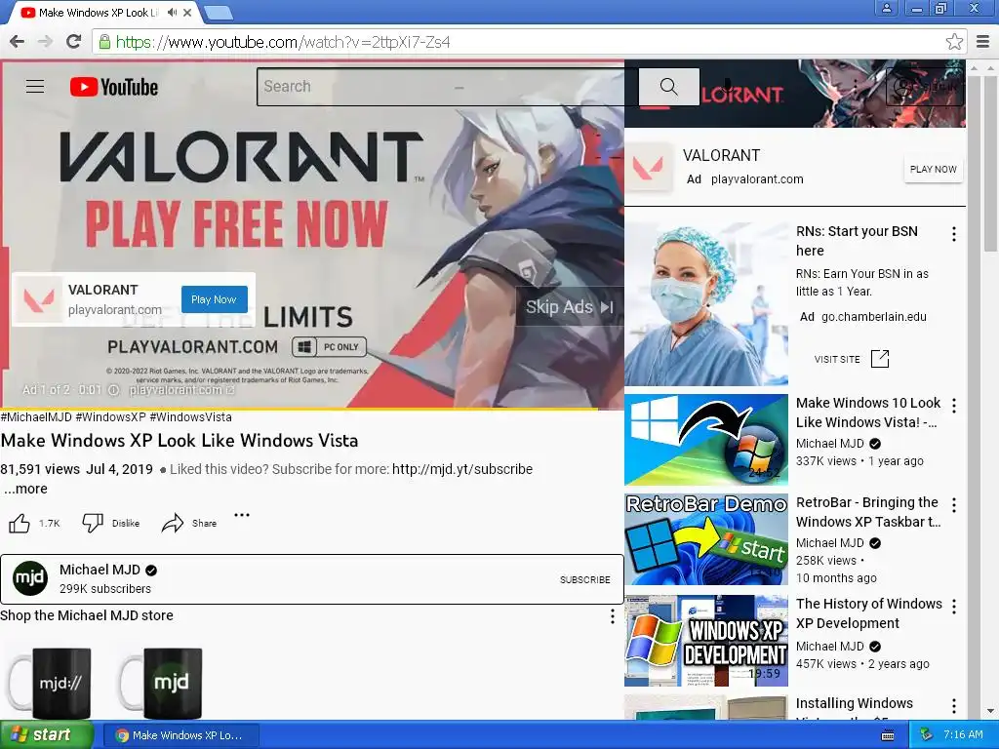Screen dimensions: 999x749
Task: Open the nurse BSN ad thumbnail
Action: [x=706, y=304]
